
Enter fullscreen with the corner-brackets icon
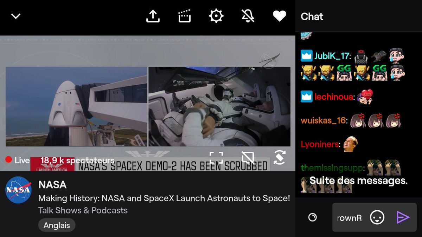(x=216, y=158)
